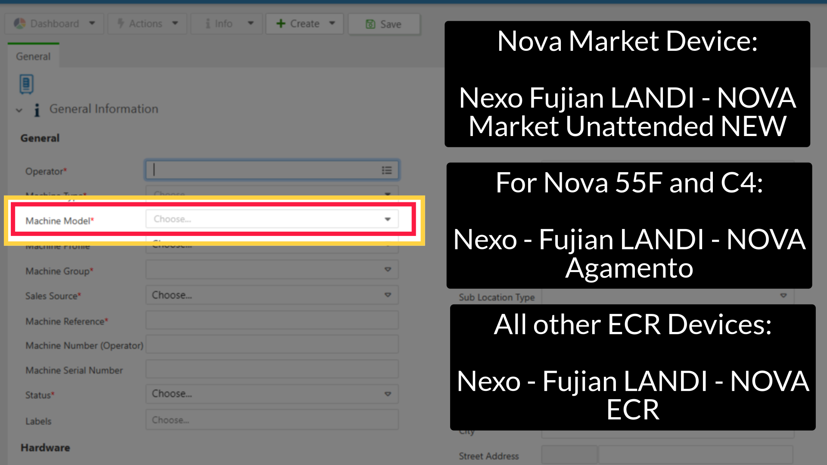Open the Status dropdown
The image size is (827, 465).
coord(272,394)
